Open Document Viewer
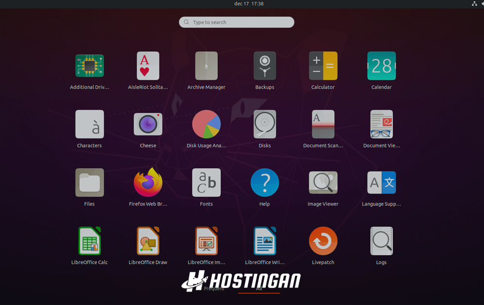 pos(382,124)
